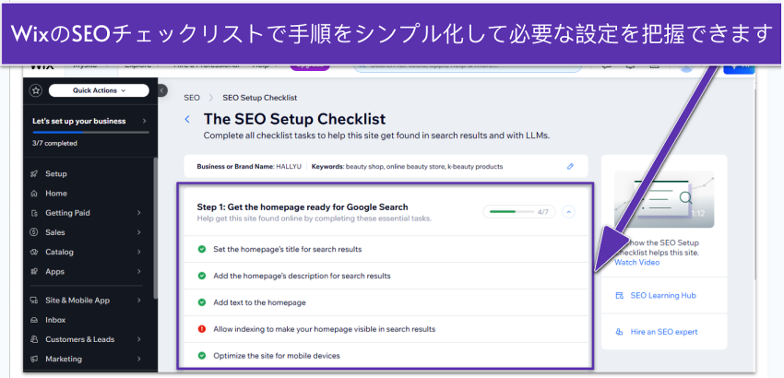Click the Catalog icon in sidebar
This screenshot has width=784, height=378.
pyautogui.click(x=34, y=252)
